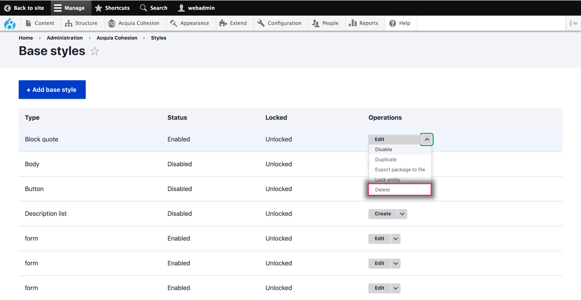Click the Content page icon

point(28,23)
